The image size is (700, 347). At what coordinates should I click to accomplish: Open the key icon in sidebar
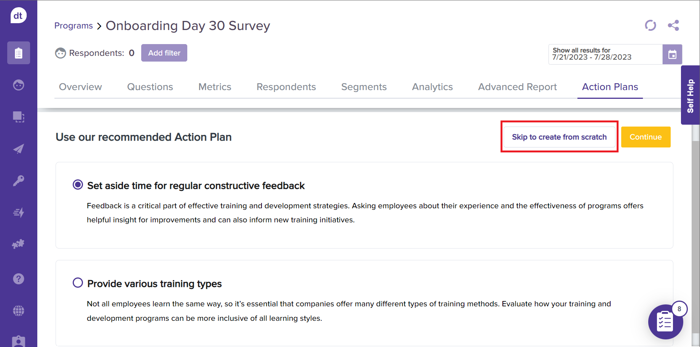(x=18, y=181)
